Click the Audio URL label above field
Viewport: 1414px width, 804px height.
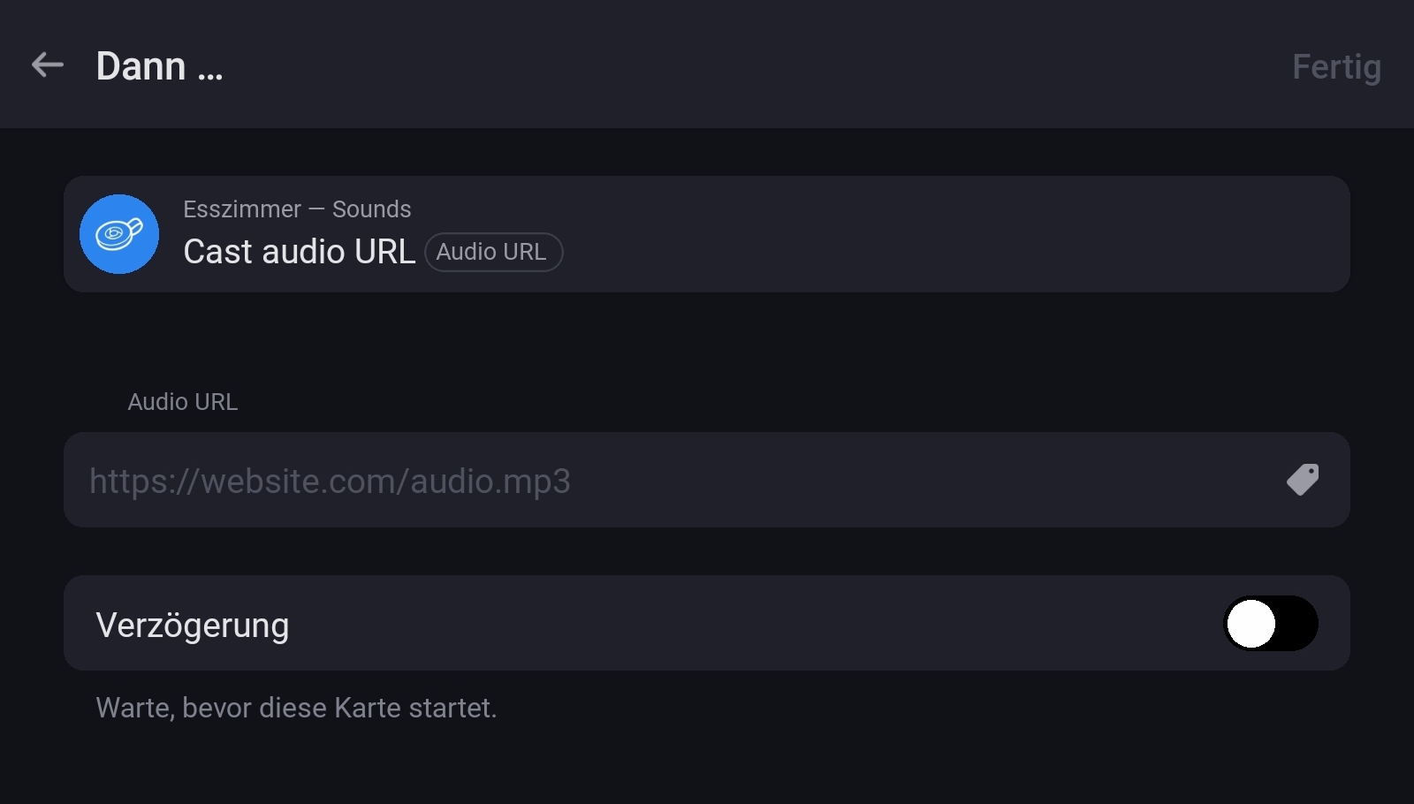pos(183,402)
